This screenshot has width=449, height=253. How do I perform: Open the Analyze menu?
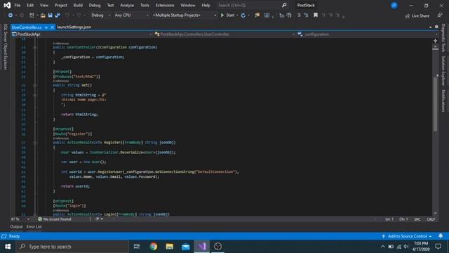click(127, 5)
